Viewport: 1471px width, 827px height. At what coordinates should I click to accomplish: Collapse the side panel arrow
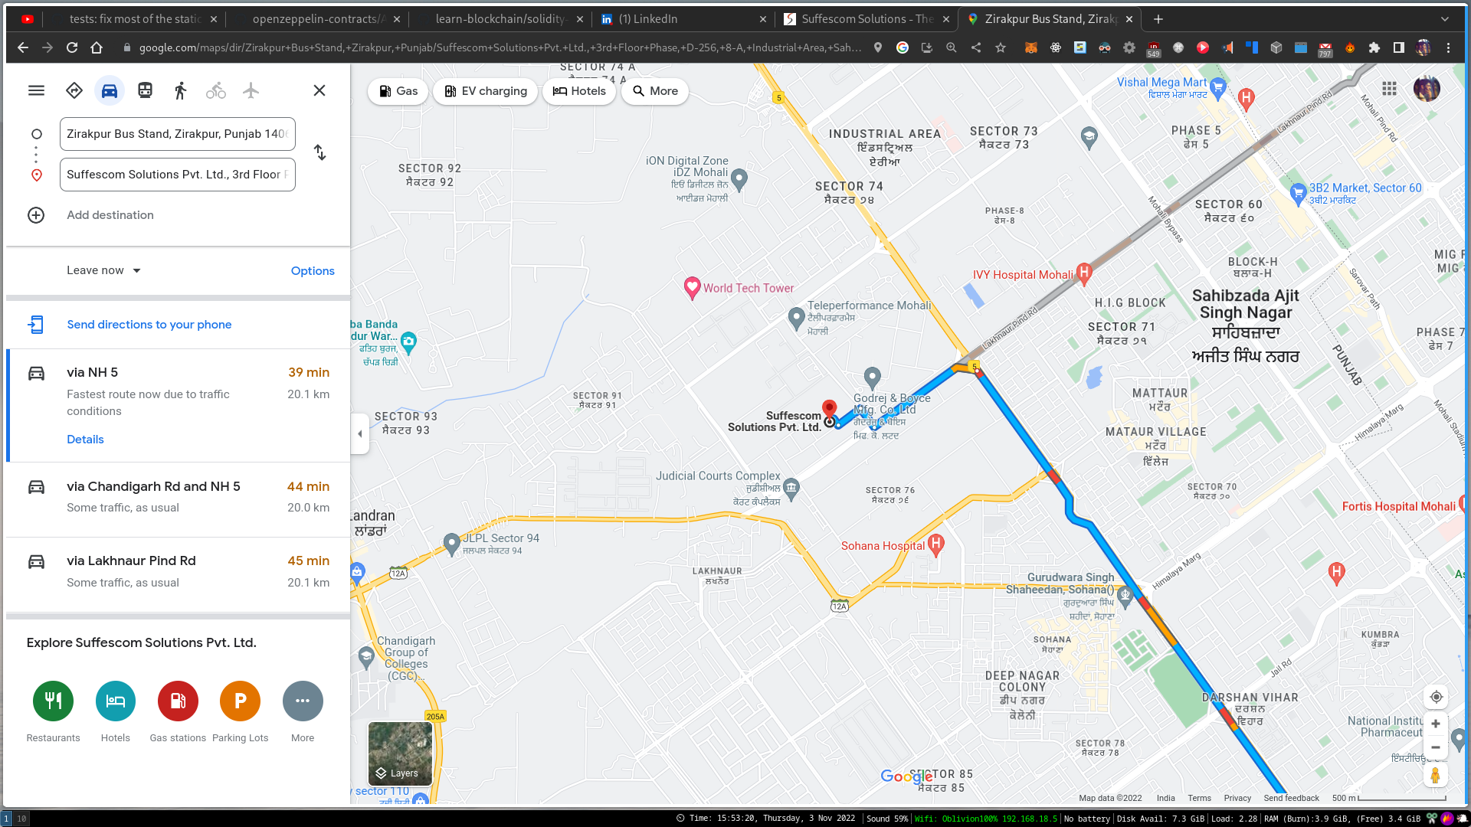pyautogui.click(x=360, y=433)
